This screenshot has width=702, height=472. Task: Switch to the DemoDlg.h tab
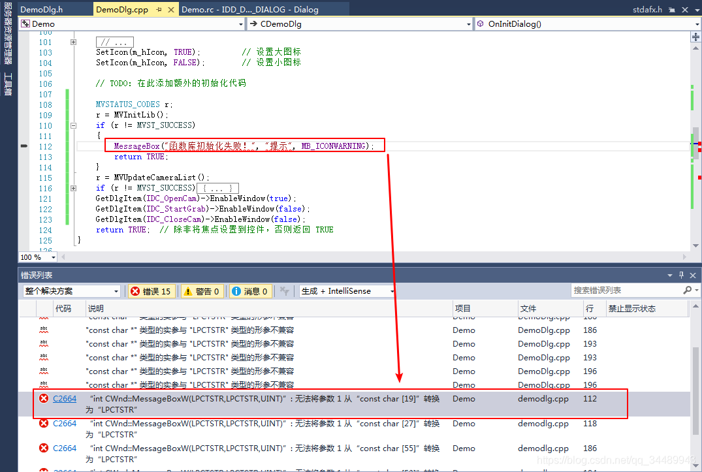(x=42, y=9)
